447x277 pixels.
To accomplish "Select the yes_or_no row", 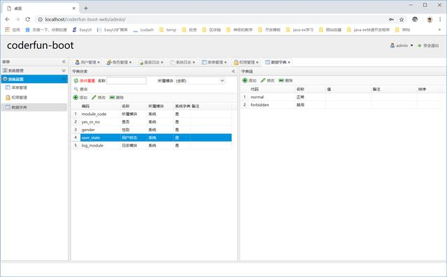I will tap(152, 122).
